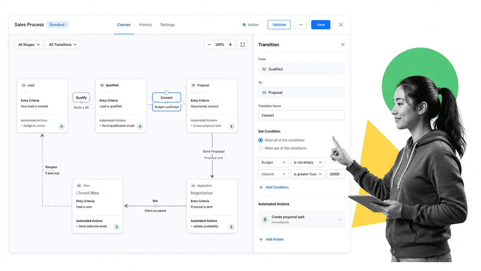Open the All Transitions filter dropdown
Viewport: 481px width, 271px height.
coord(63,45)
